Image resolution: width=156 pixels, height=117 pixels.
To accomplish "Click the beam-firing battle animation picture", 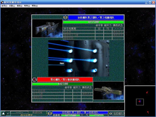I will [79, 58].
